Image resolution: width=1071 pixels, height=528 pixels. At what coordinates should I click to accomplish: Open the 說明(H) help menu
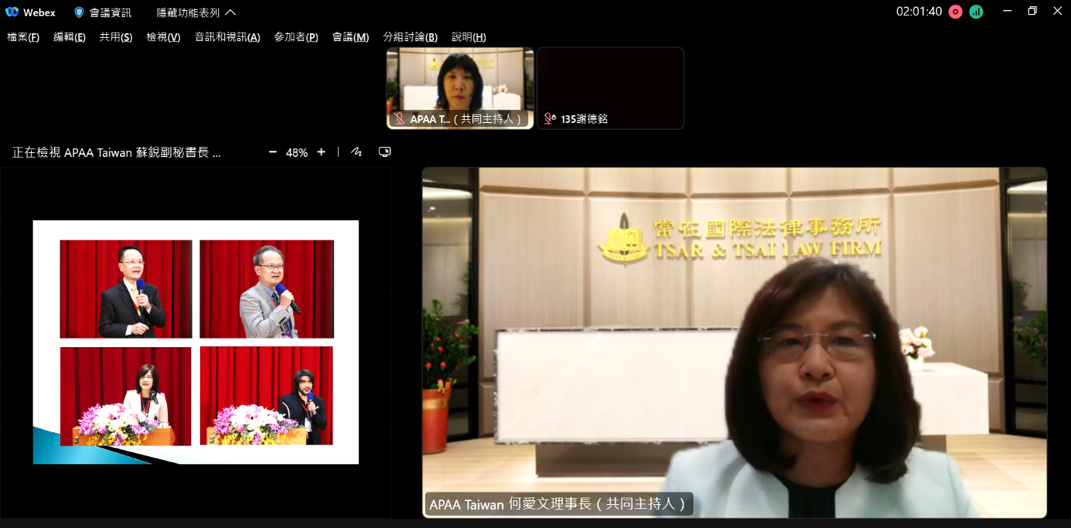coord(468,37)
